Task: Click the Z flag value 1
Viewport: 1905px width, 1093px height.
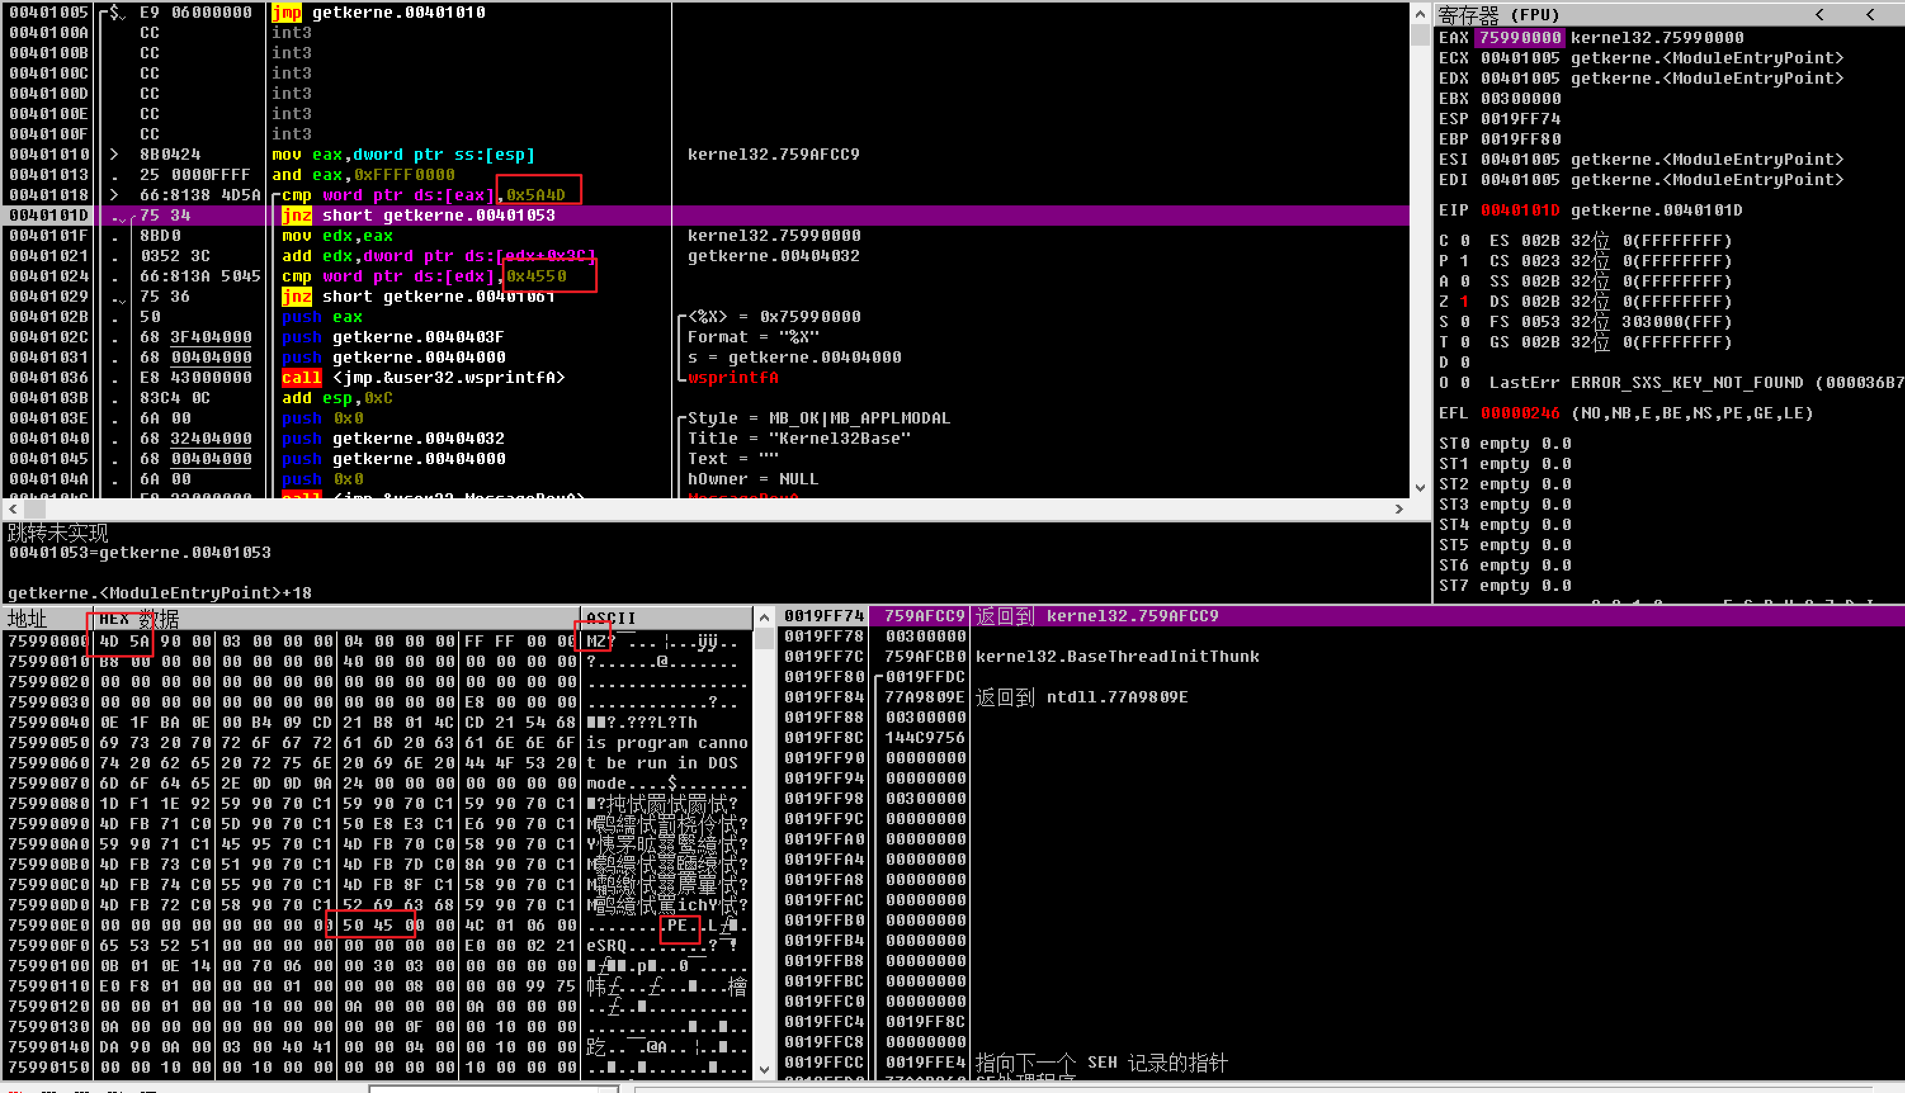Action: pos(1464,301)
